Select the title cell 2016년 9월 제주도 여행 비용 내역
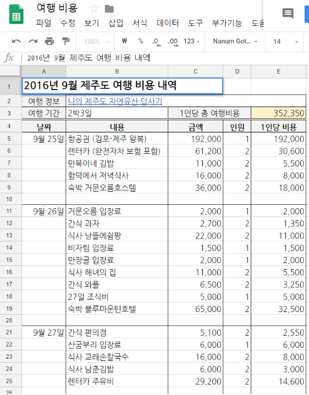The height and width of the screenshot is (395, 309). pyautogui.click(x=123, y=86)
